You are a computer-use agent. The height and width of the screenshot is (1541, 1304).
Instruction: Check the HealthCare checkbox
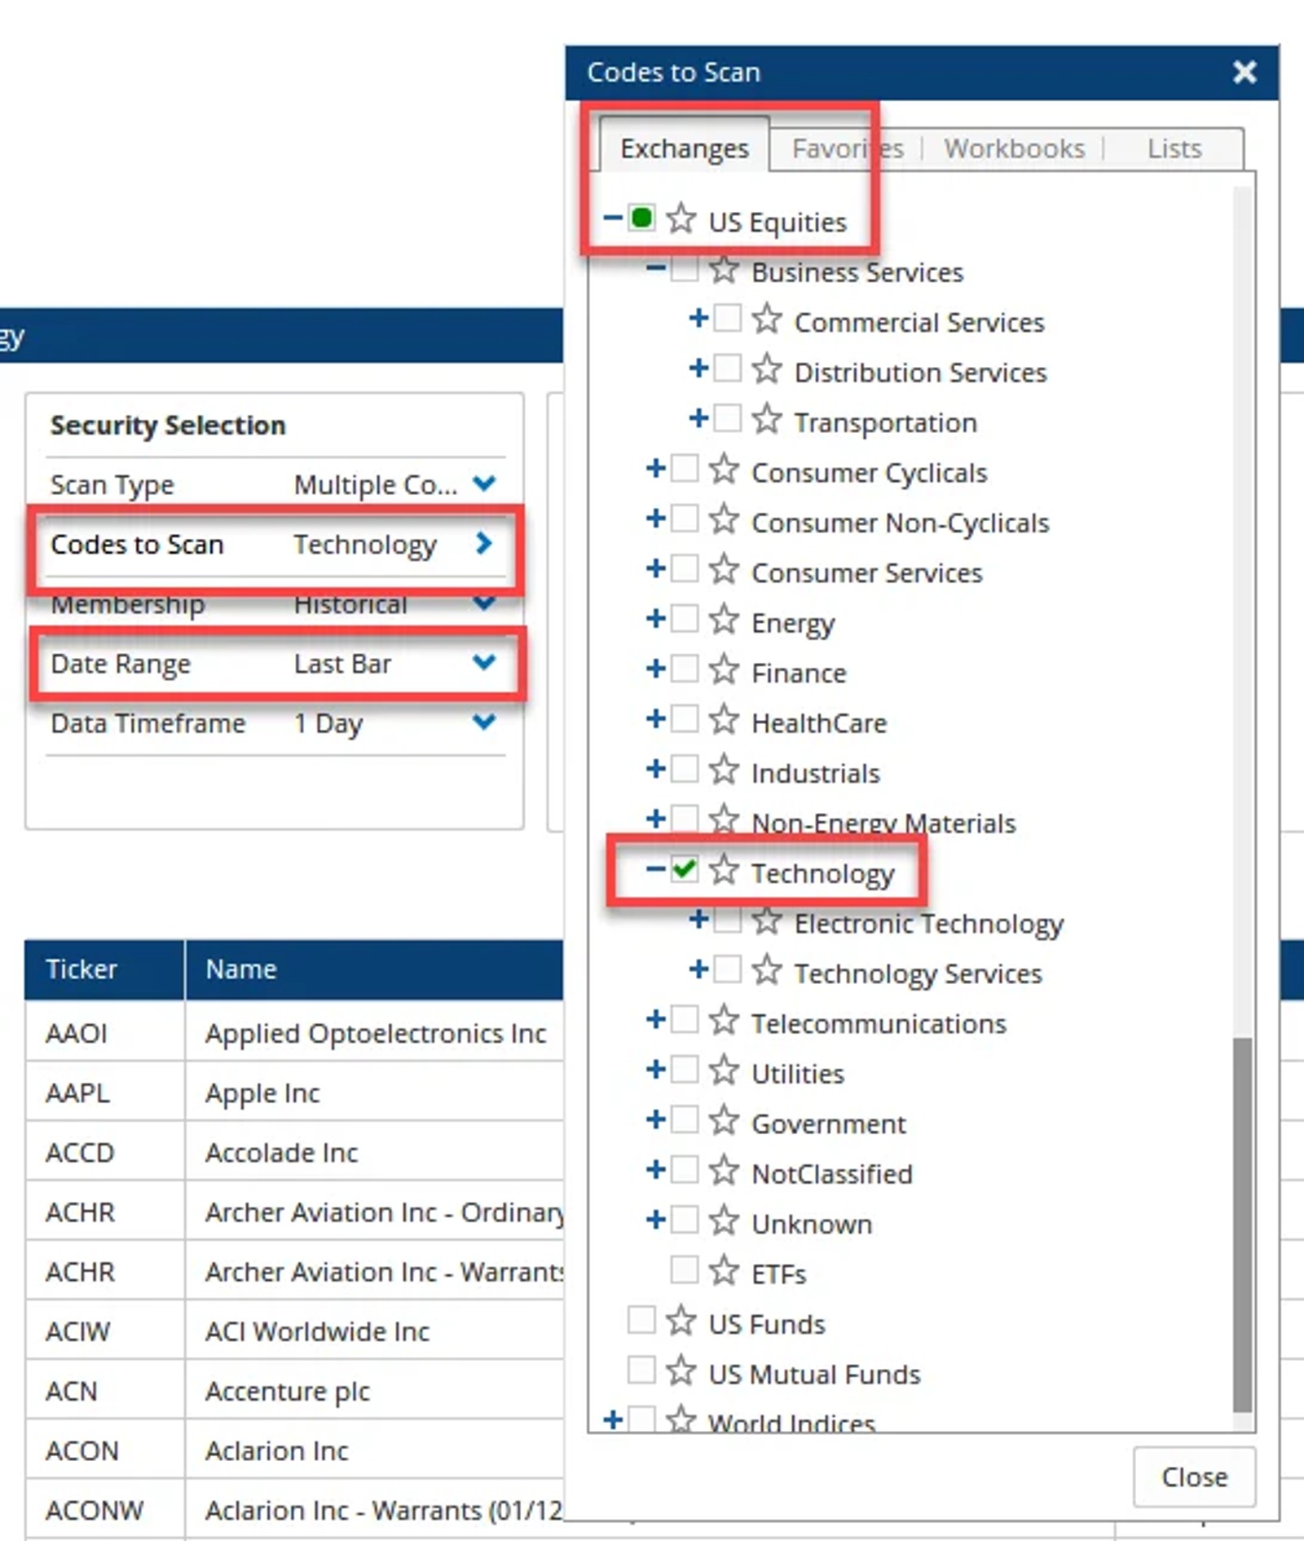(x=685, y=720)
